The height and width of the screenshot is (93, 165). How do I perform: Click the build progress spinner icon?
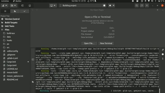click(104, 5)
